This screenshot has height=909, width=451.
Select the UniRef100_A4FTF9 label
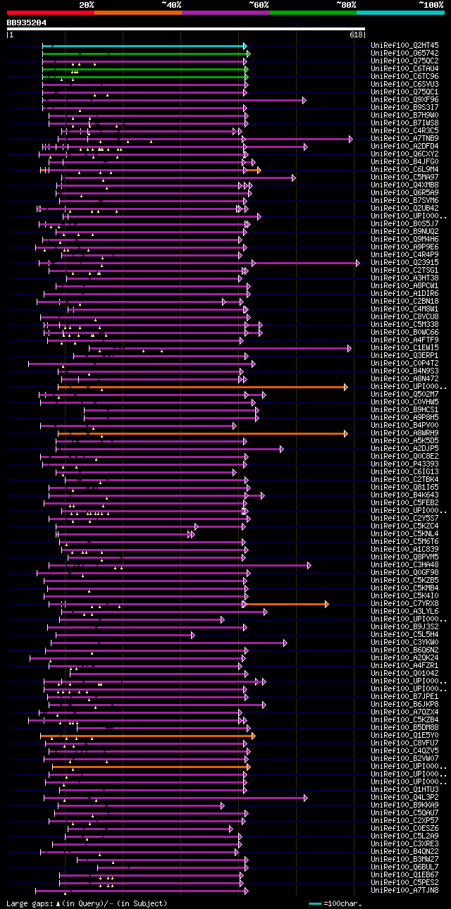pyautogui.click(x=404, y=340)
